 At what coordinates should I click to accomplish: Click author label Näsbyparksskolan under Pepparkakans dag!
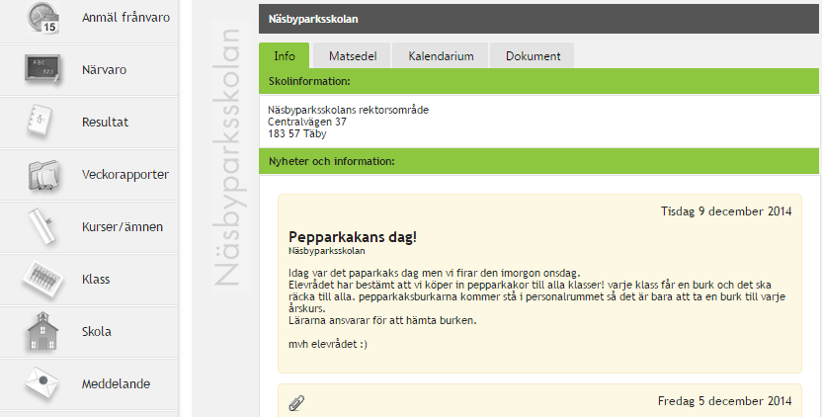(327, 251)
